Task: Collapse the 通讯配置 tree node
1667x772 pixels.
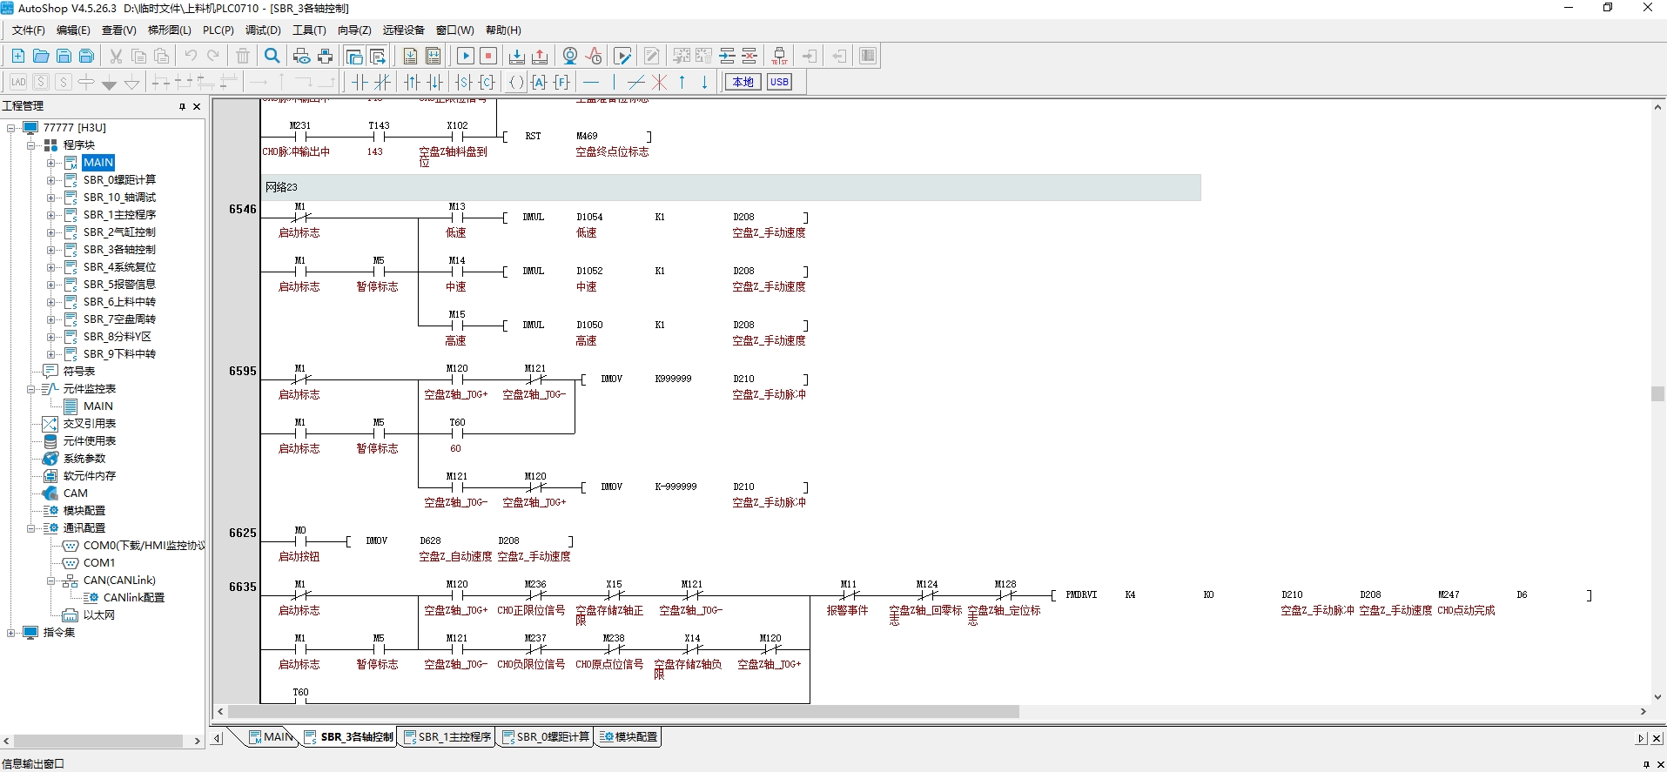Action: point(31,528)
